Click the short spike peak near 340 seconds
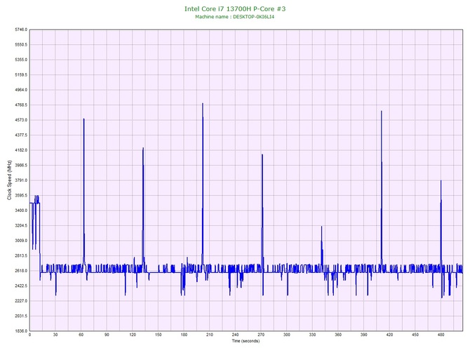 point(321,227)
